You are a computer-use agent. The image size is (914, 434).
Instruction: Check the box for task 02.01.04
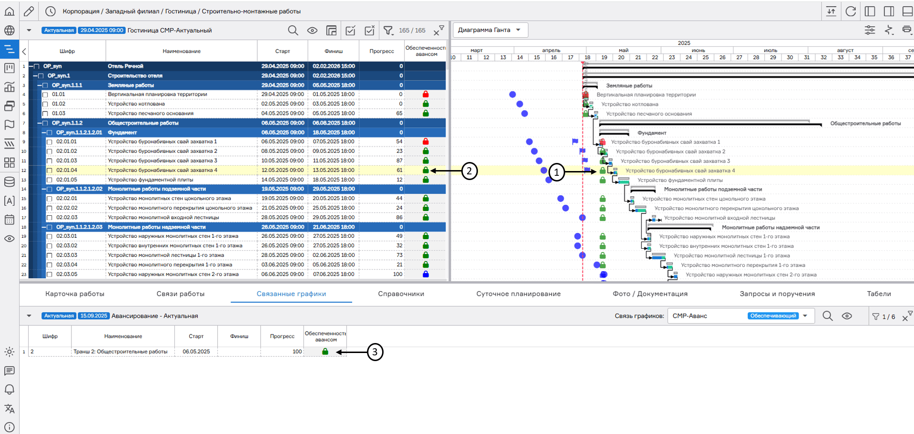50,171
